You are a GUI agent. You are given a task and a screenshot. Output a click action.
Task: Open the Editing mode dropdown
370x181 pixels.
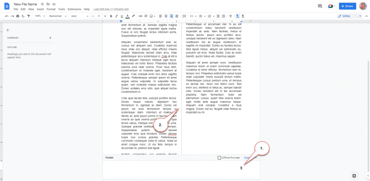tap(349, 16)
